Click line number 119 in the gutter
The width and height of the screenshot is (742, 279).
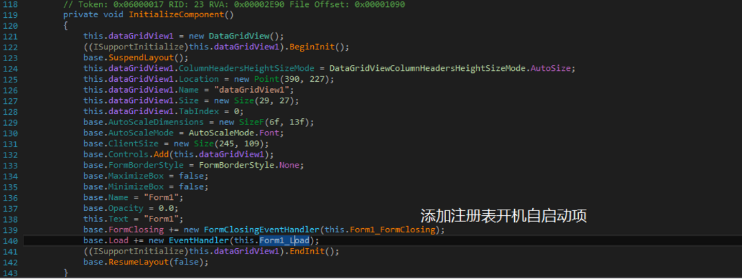[x=10, y=14]
